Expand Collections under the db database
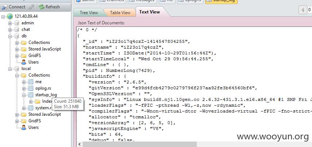The image size is (312, 147). tap(17, 43)
